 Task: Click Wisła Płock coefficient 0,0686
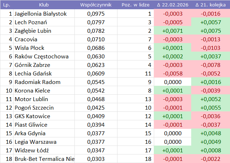pyautogui.click(x=96, y=48)
